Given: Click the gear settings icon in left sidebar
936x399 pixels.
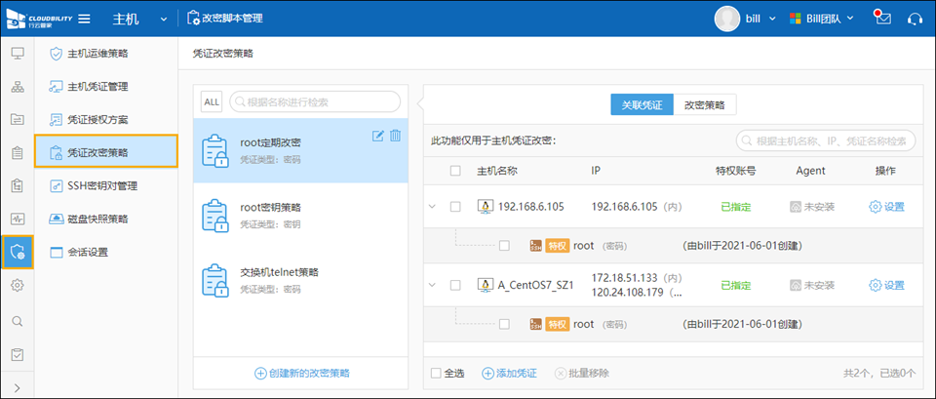Looking at the screenshot, I should (x=17, y=286).
